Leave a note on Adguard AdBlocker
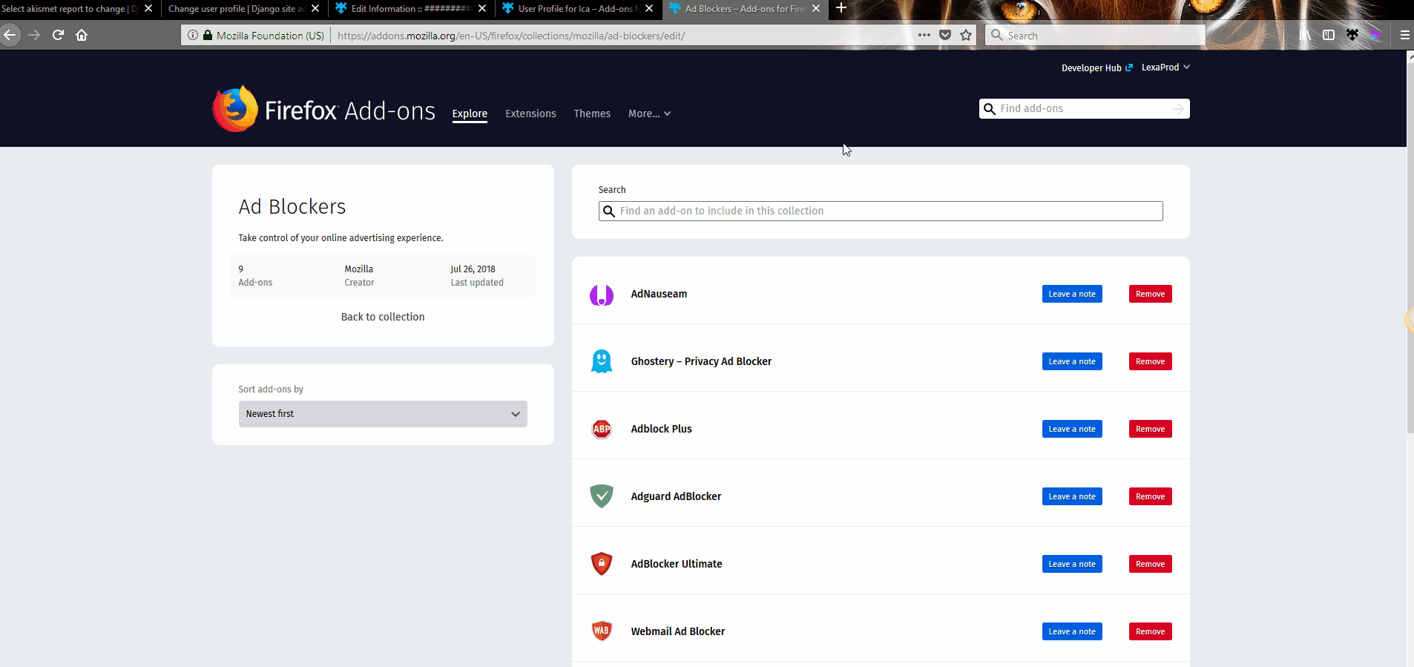 click(x=1072, y=496)
